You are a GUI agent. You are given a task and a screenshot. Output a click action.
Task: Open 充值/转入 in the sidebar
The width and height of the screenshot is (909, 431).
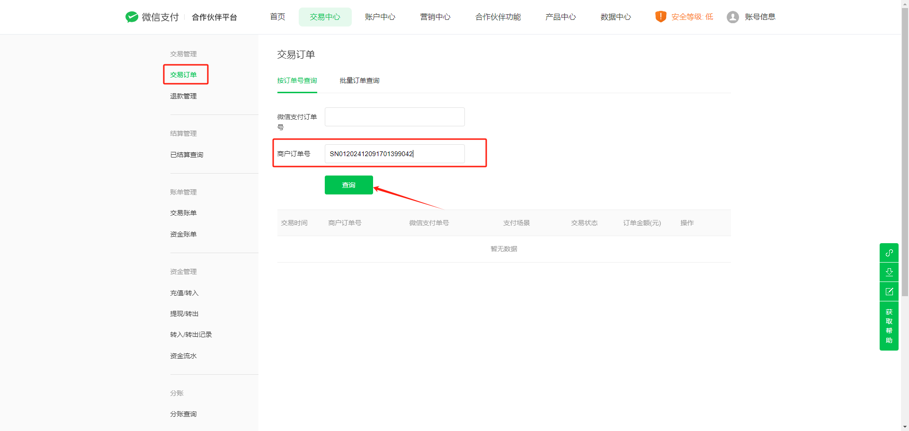[x=184, y=293]
